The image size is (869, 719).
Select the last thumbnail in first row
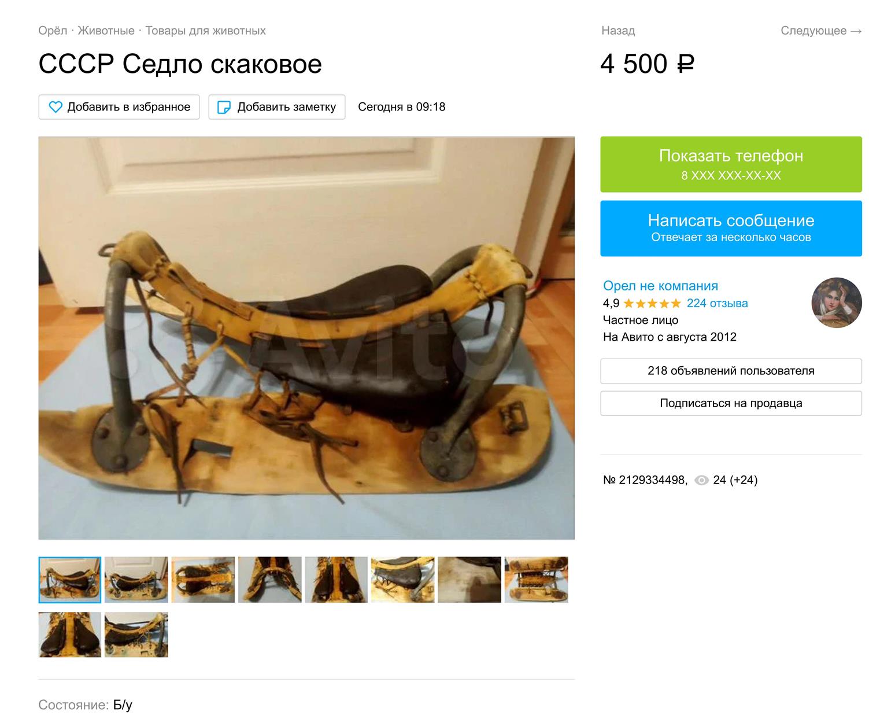pos(536,580)
